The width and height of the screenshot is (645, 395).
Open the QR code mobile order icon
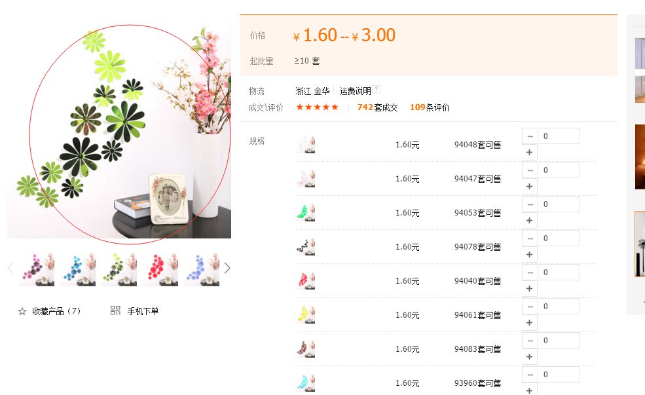(x=116, y=310)
